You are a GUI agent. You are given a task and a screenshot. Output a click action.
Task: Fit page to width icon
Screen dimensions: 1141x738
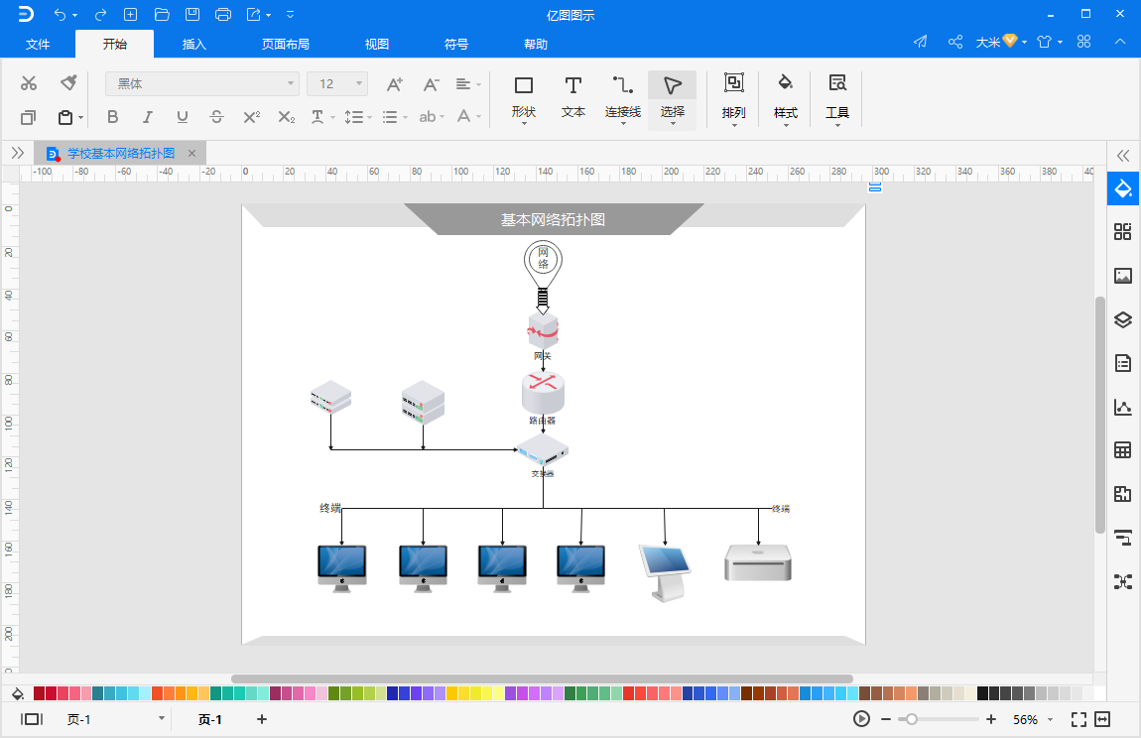pyautogui.click(x=1102, y=719)
